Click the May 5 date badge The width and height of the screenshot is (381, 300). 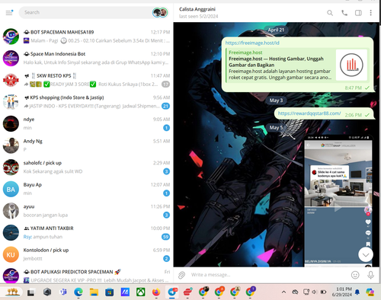click(x=276, y=127)
